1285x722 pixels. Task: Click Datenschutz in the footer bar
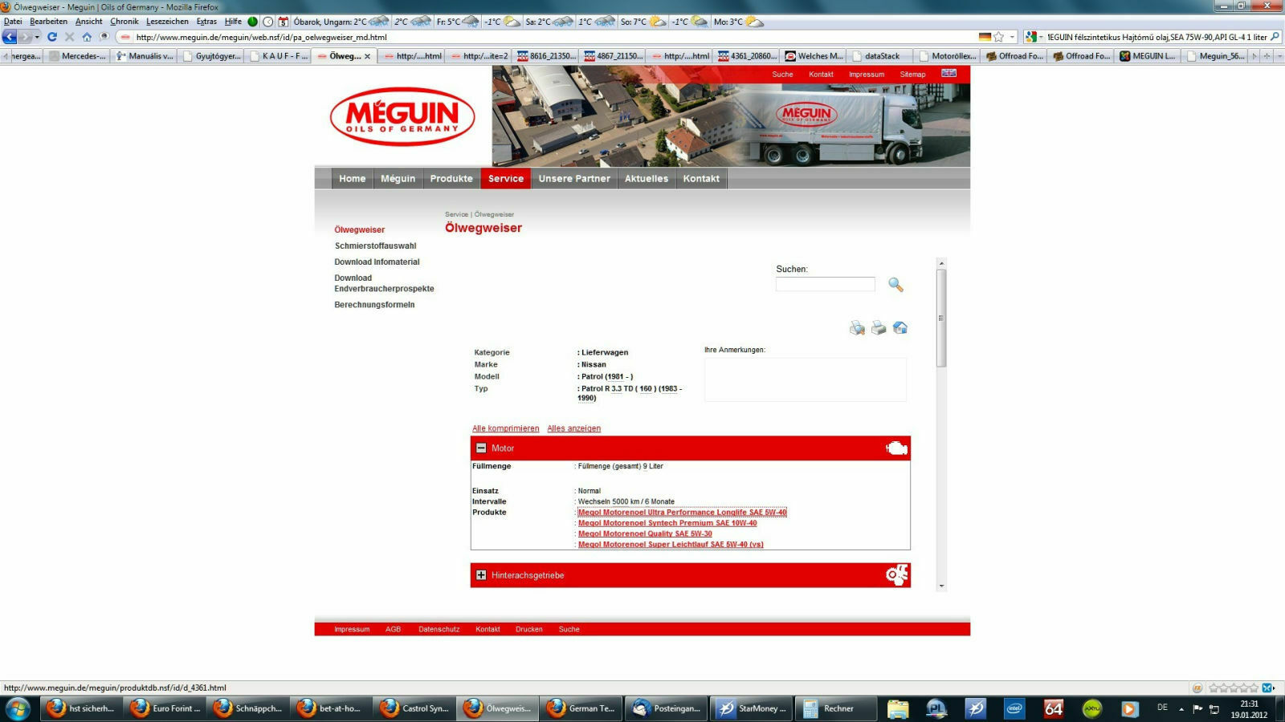[439, 630]
